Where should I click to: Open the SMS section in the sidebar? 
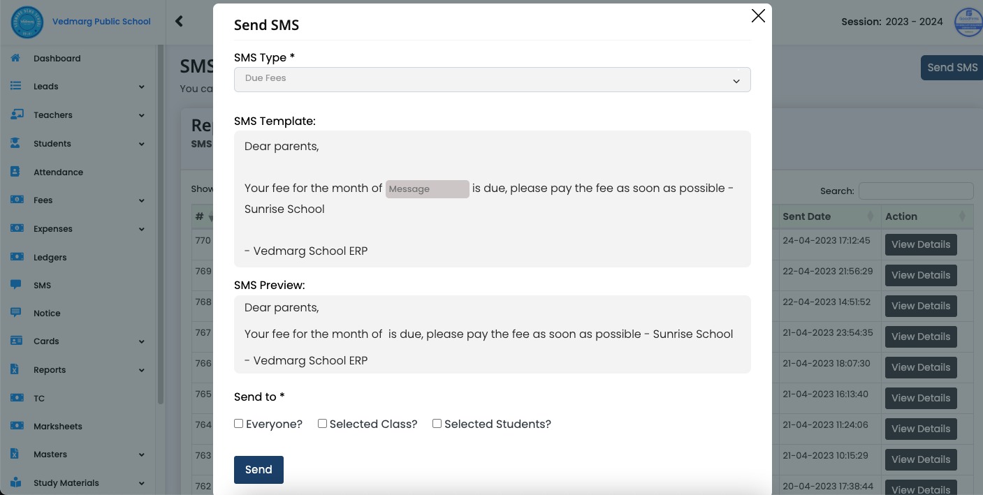click(x=42, y=285)
